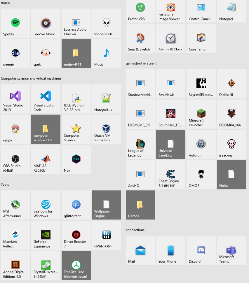Open Lossless Audio Checker tile
The image size is (249, 283).
(x=76, y=23)
